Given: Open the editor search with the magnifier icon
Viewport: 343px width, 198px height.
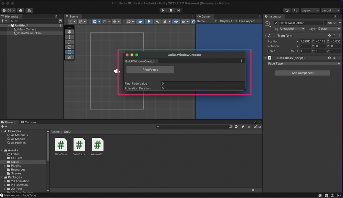Looking at the screenshot, I should click(296, 10).
